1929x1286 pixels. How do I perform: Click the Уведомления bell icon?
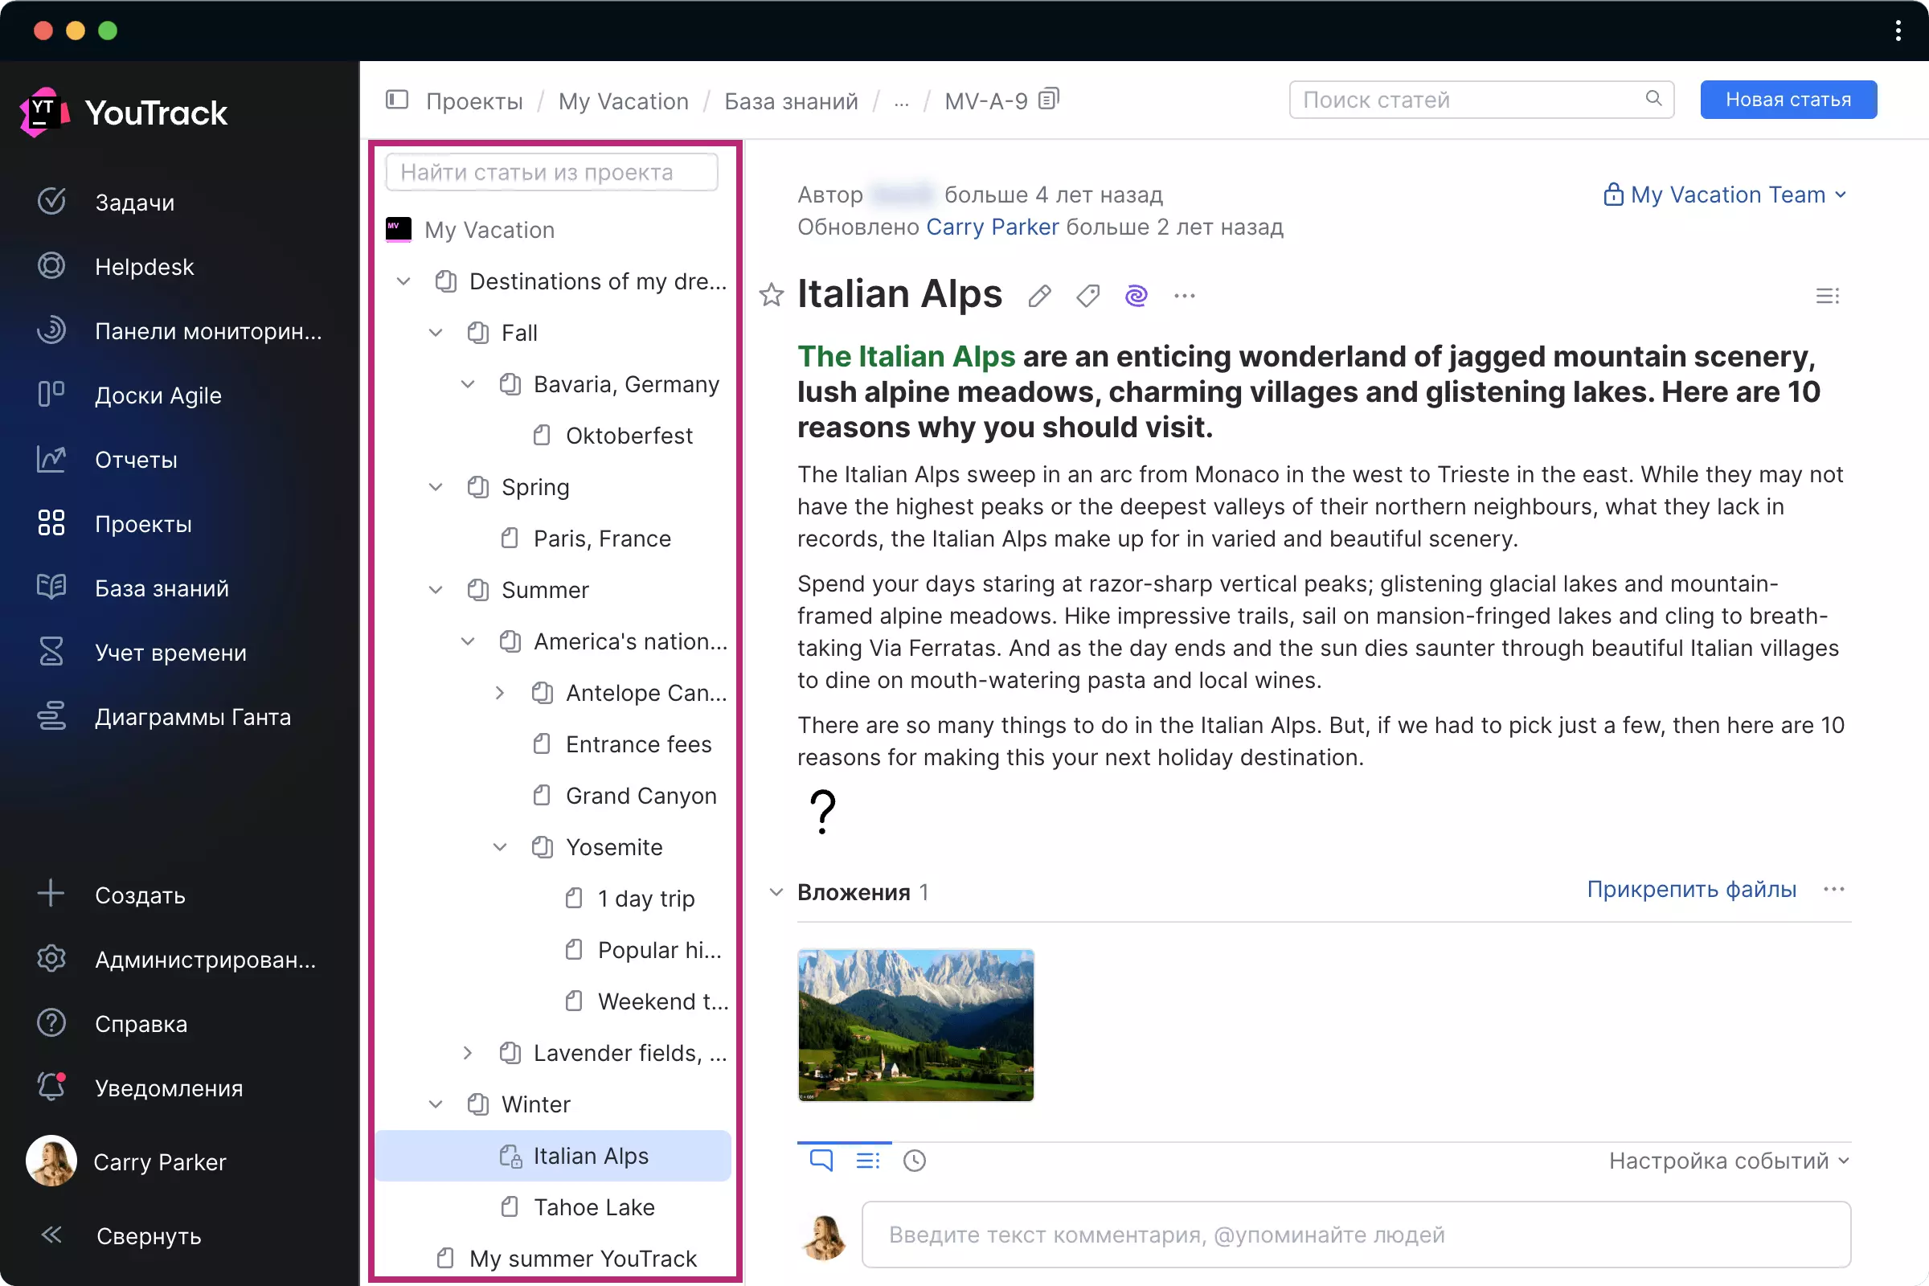(x=51, y=1087)
